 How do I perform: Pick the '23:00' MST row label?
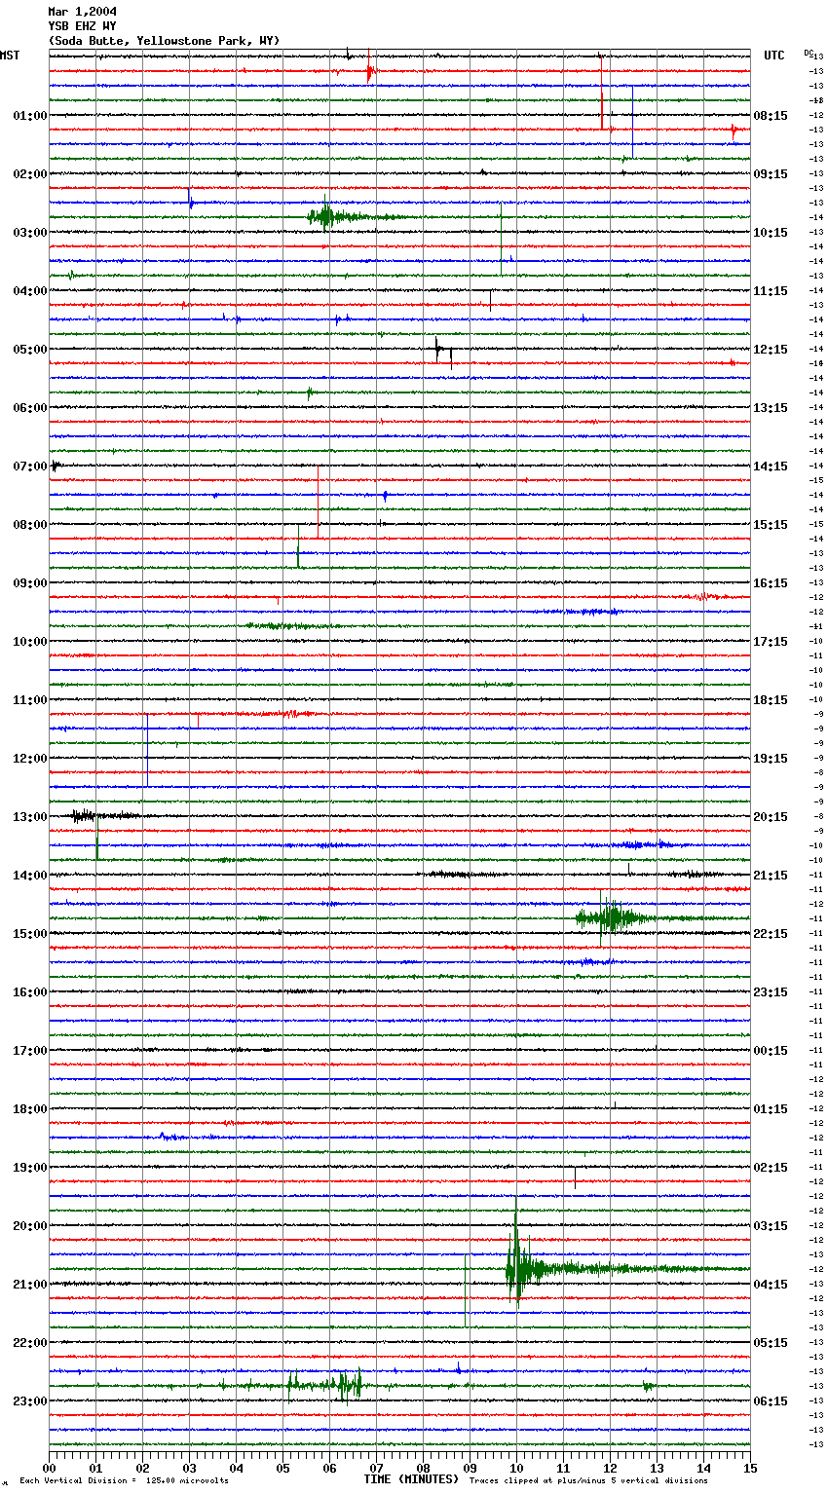coord(30,1401)
